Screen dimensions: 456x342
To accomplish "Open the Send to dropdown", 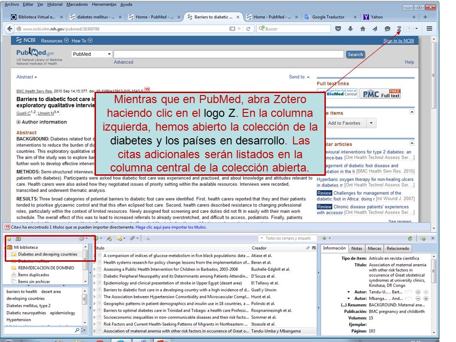I will click(299, 77).
